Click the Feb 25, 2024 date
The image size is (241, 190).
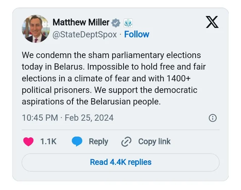click(x=89, y=118)
